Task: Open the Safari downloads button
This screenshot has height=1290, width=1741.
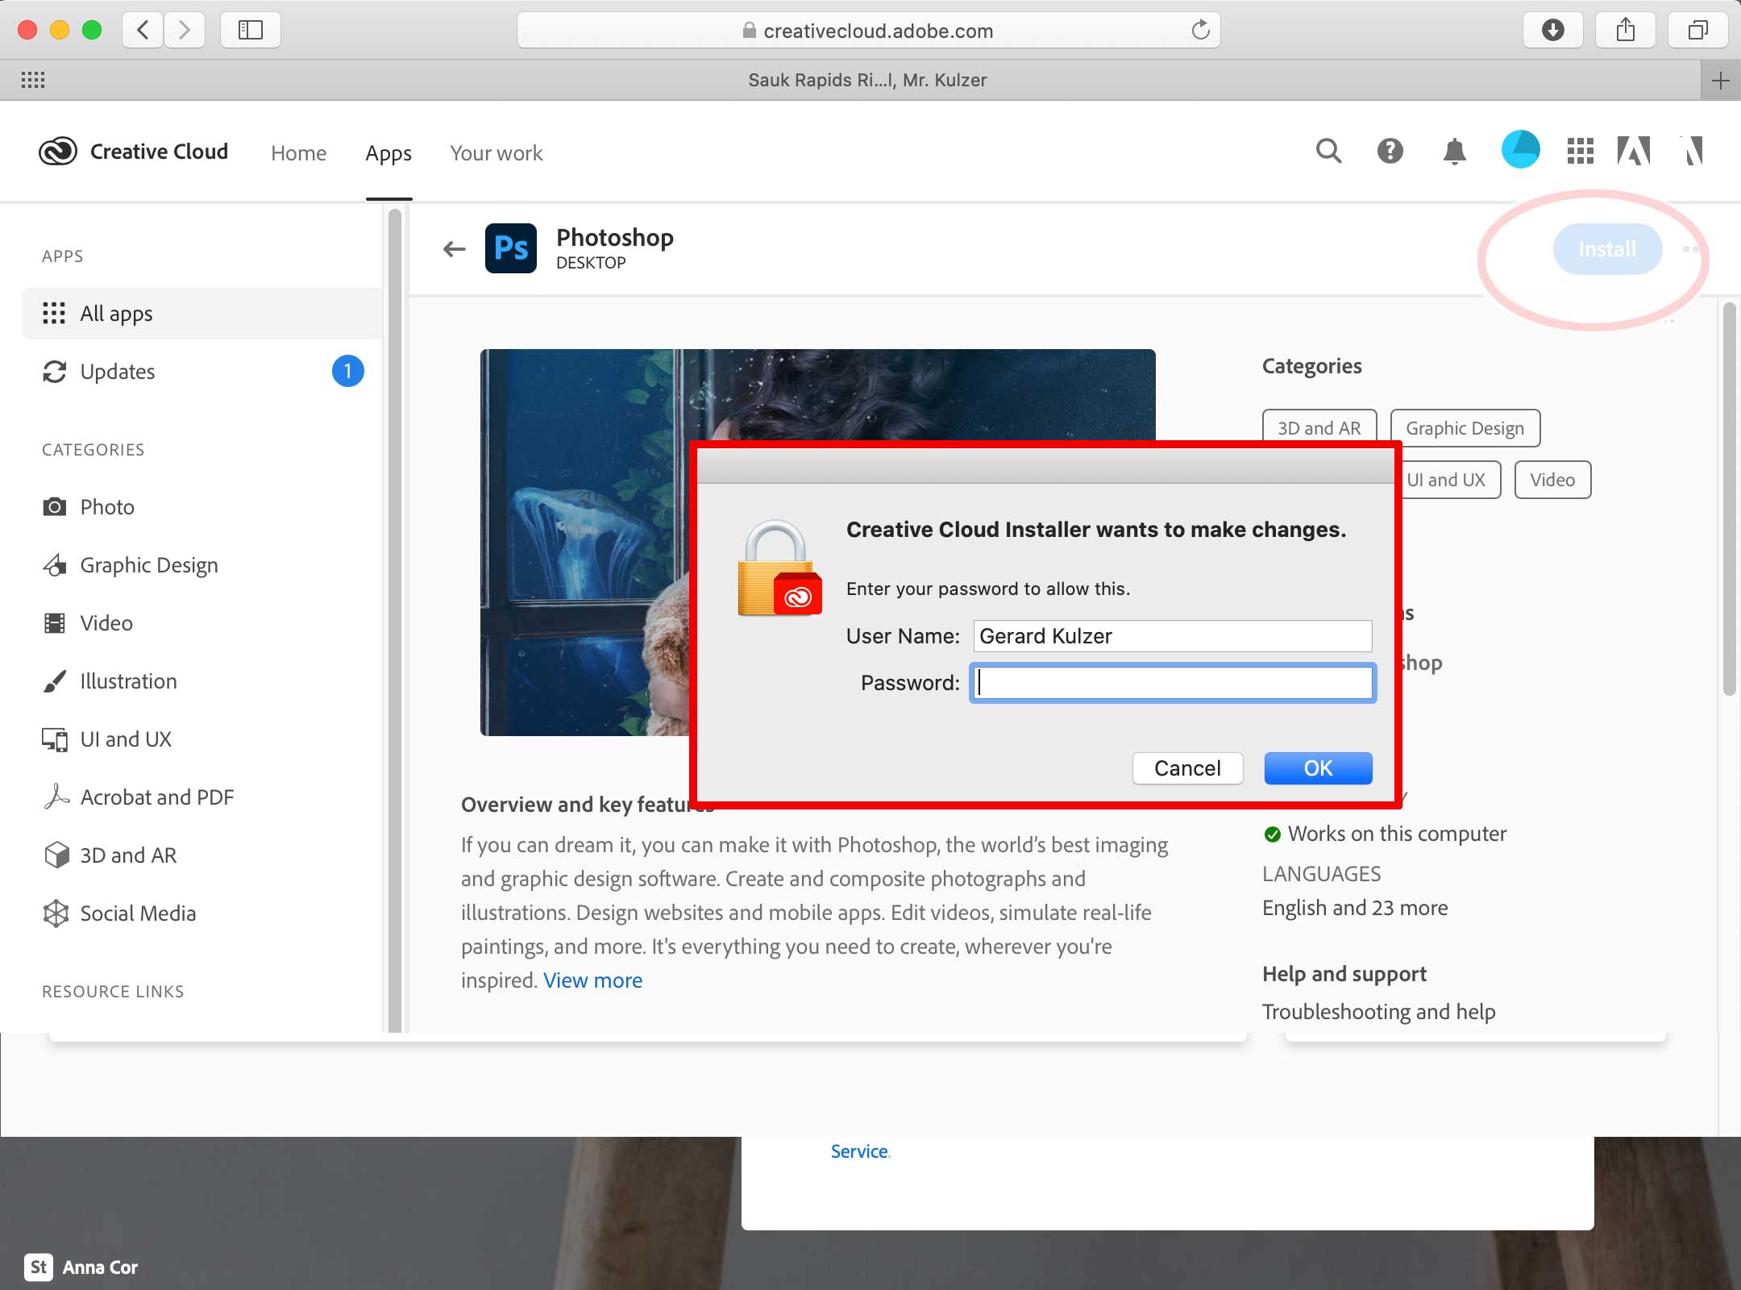Action: coord(1552,31)
